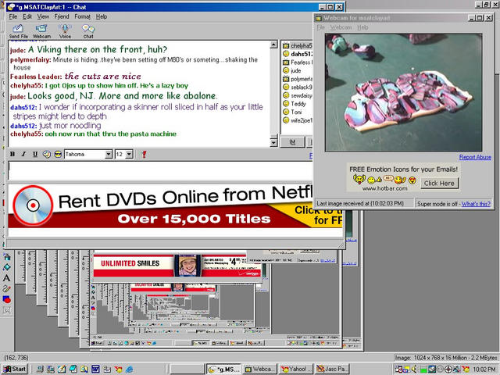Screen dimensions: 500x375
Task: Click the Yahoo Messenger system tray icon
Action: point(466,369)
